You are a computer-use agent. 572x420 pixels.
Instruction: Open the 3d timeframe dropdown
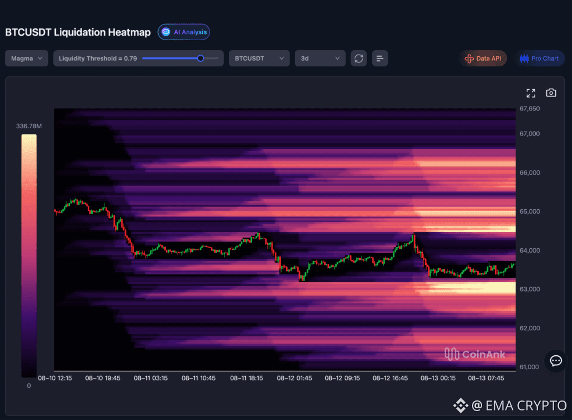[320, 58]
